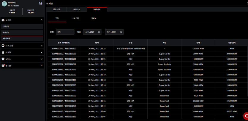
Task: Expand the 보너스 section
Action: click(x=42, y=59)
